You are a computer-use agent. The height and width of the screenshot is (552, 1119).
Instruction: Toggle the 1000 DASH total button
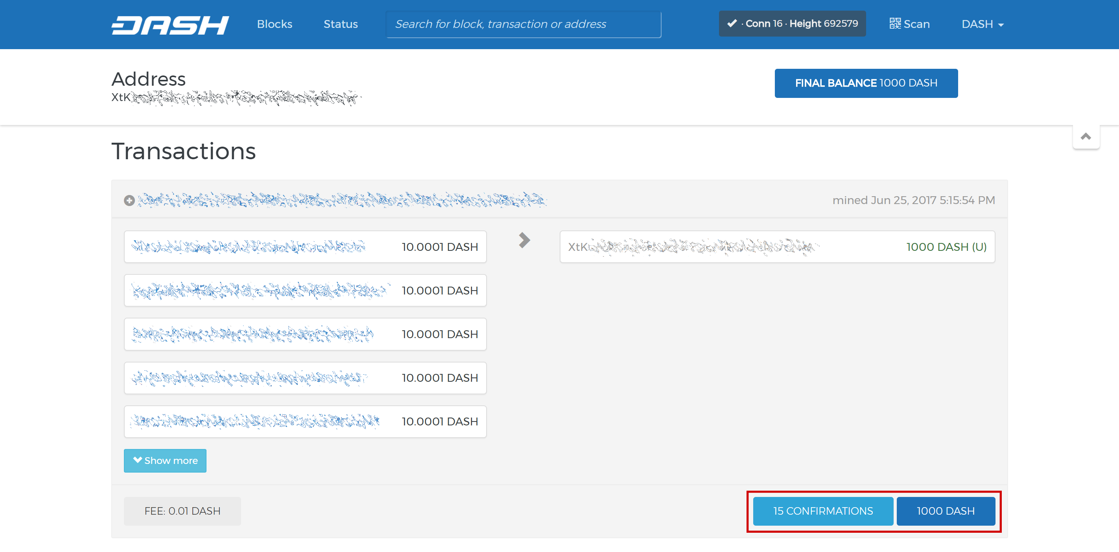[x=945, y=511]
